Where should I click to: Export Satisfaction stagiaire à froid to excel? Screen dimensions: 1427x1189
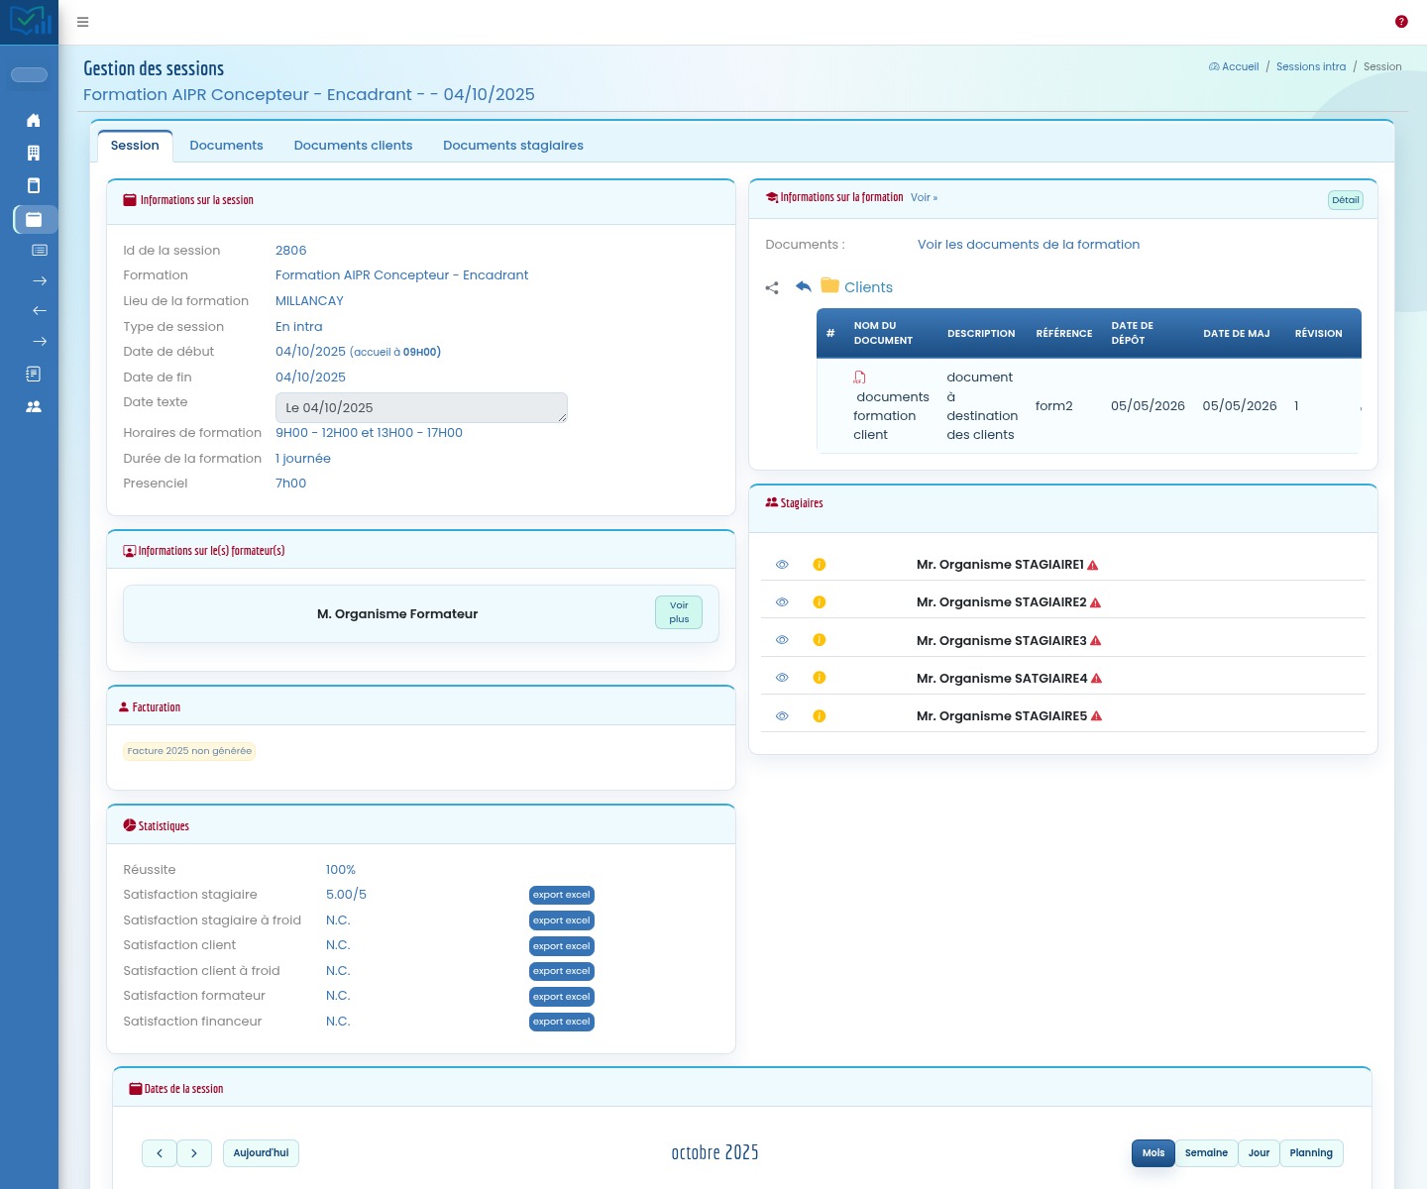562,920
